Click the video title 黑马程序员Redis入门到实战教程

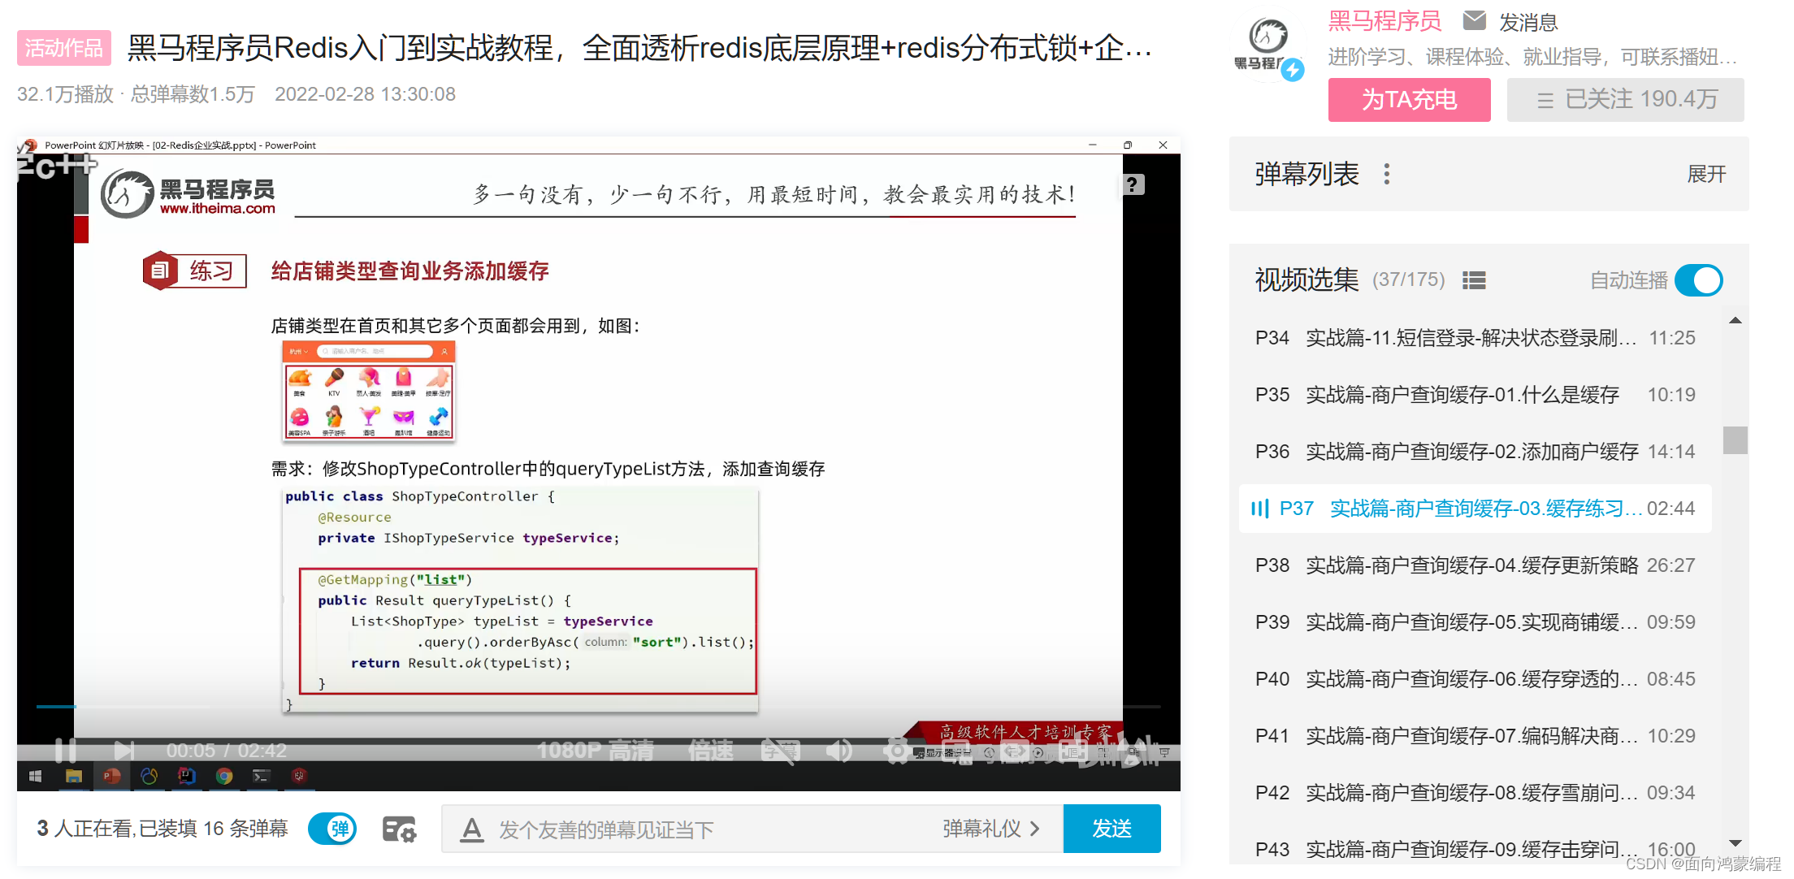coord(639,48)
